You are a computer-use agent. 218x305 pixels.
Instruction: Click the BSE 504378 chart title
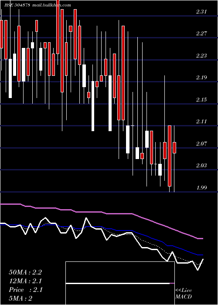[17, 5]
